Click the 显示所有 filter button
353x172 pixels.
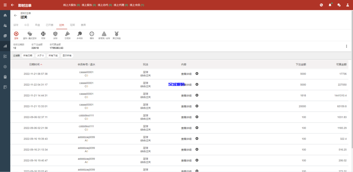click(67, 55)
